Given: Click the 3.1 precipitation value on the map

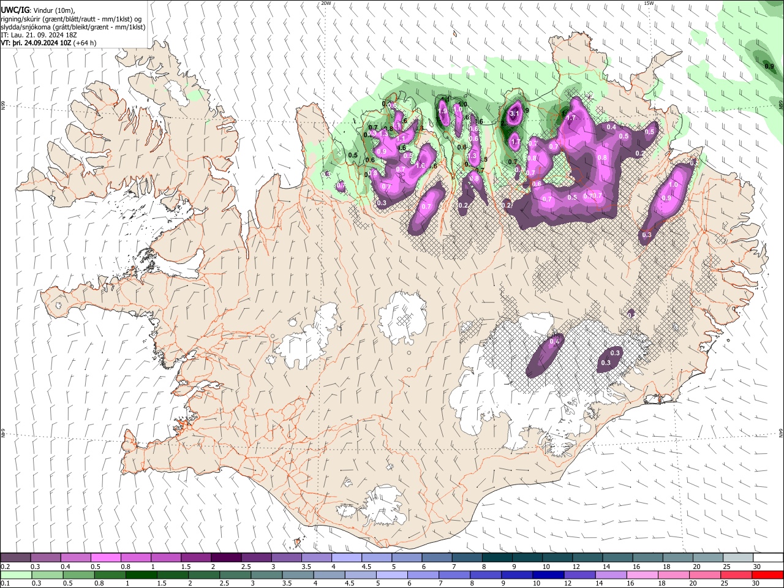Looking at the screenshot, I should (514, 113).
